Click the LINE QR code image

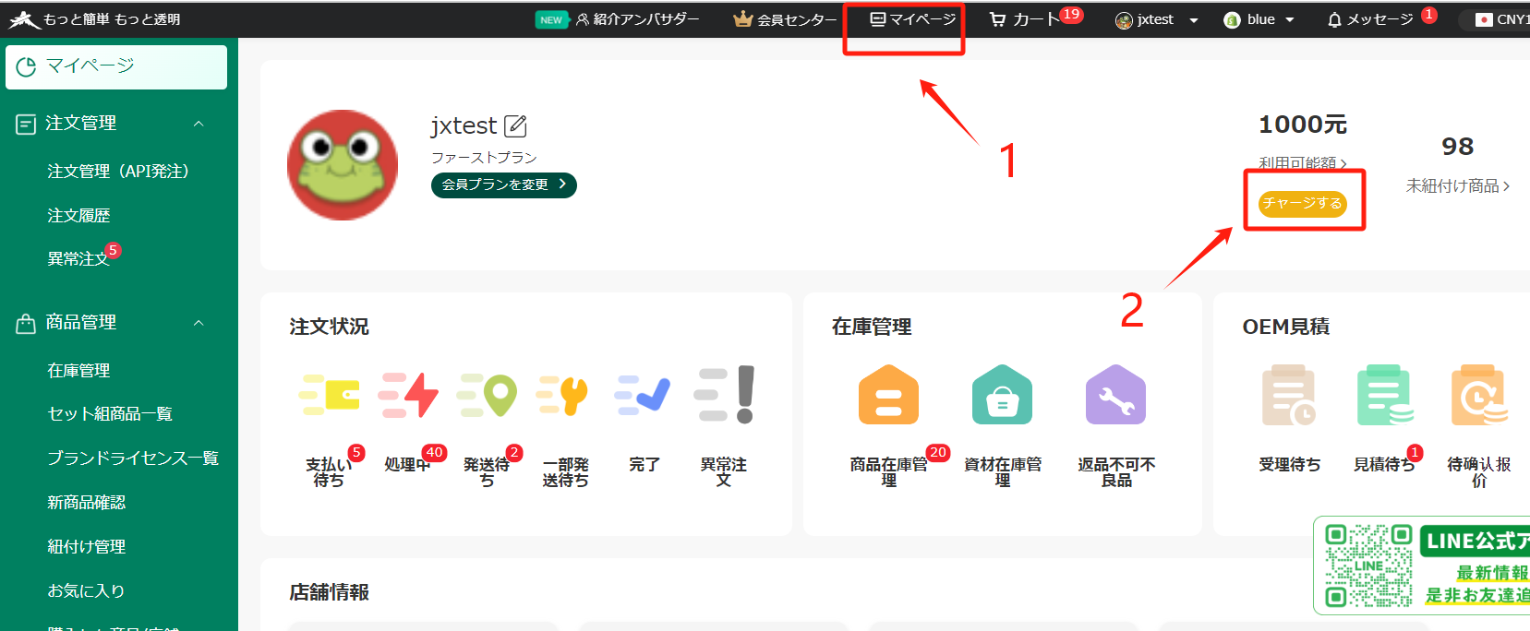click(1368, 566)
